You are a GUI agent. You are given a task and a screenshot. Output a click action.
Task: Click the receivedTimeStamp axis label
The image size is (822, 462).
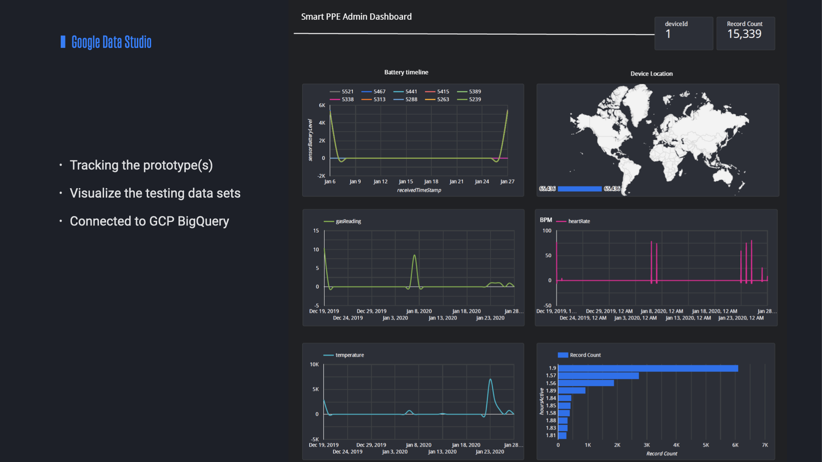[419, 190]
